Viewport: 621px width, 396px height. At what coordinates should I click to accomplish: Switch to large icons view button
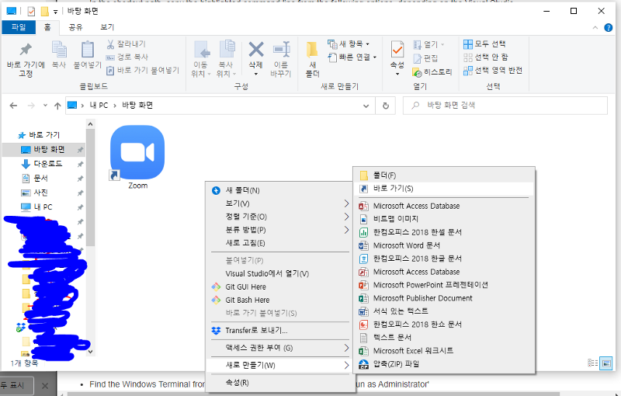[x=605, y=363]
